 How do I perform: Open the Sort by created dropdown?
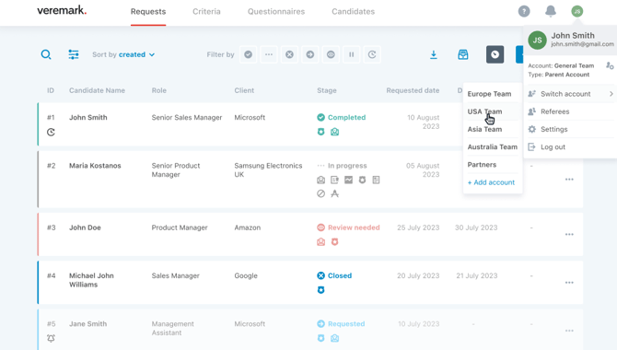(x=123, y=54)
